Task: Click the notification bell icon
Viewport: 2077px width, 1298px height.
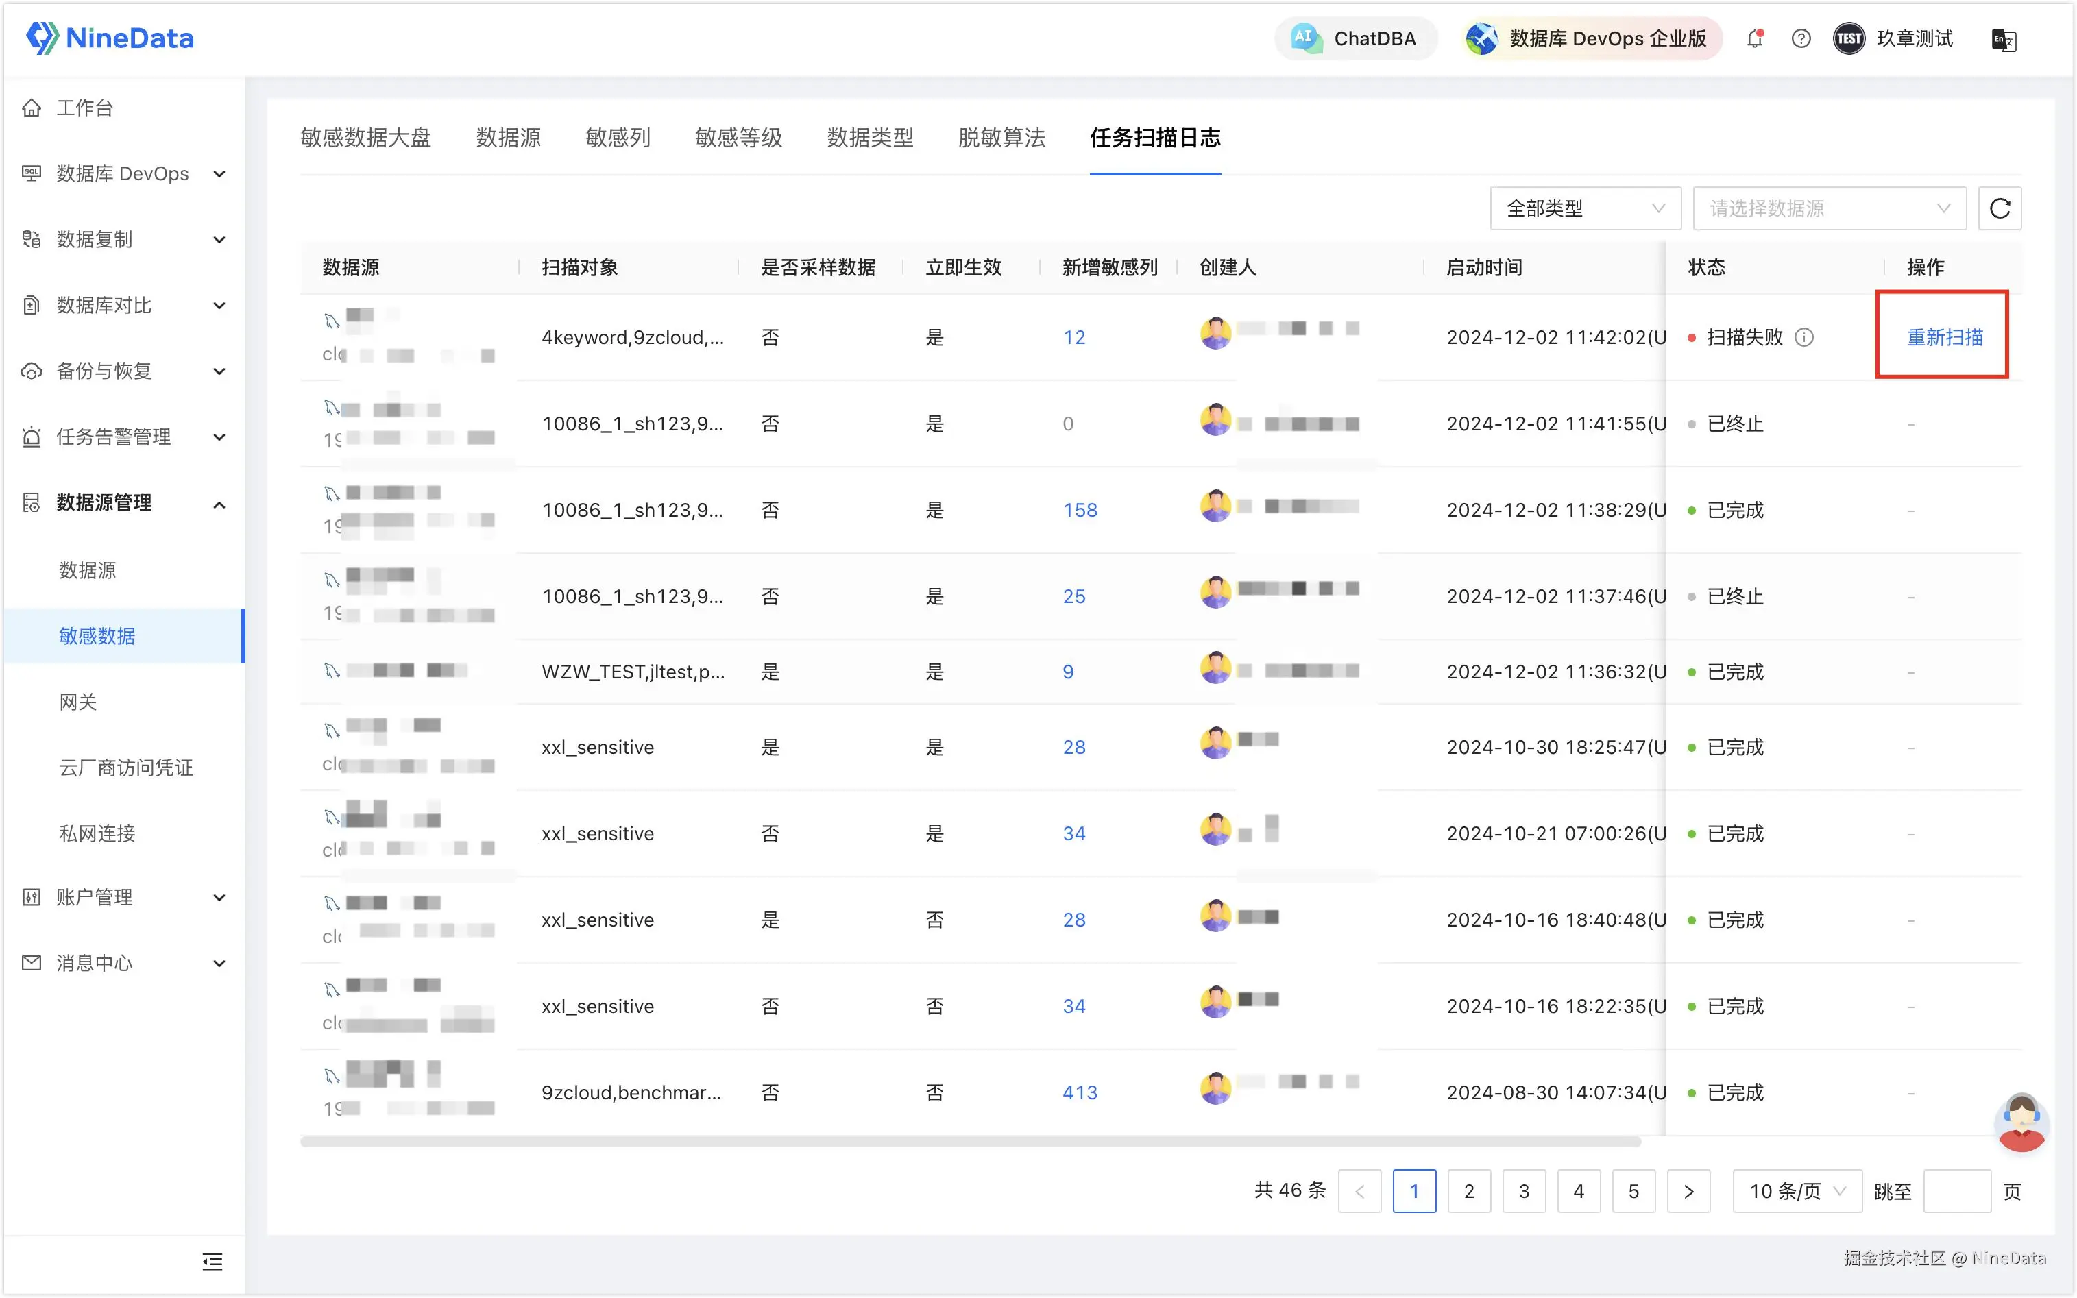Action: pos(1754,38)
